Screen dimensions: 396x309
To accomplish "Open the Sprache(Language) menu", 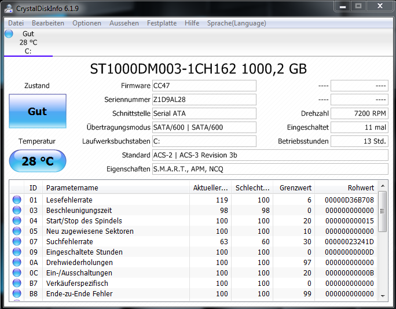I will point(237,23).
